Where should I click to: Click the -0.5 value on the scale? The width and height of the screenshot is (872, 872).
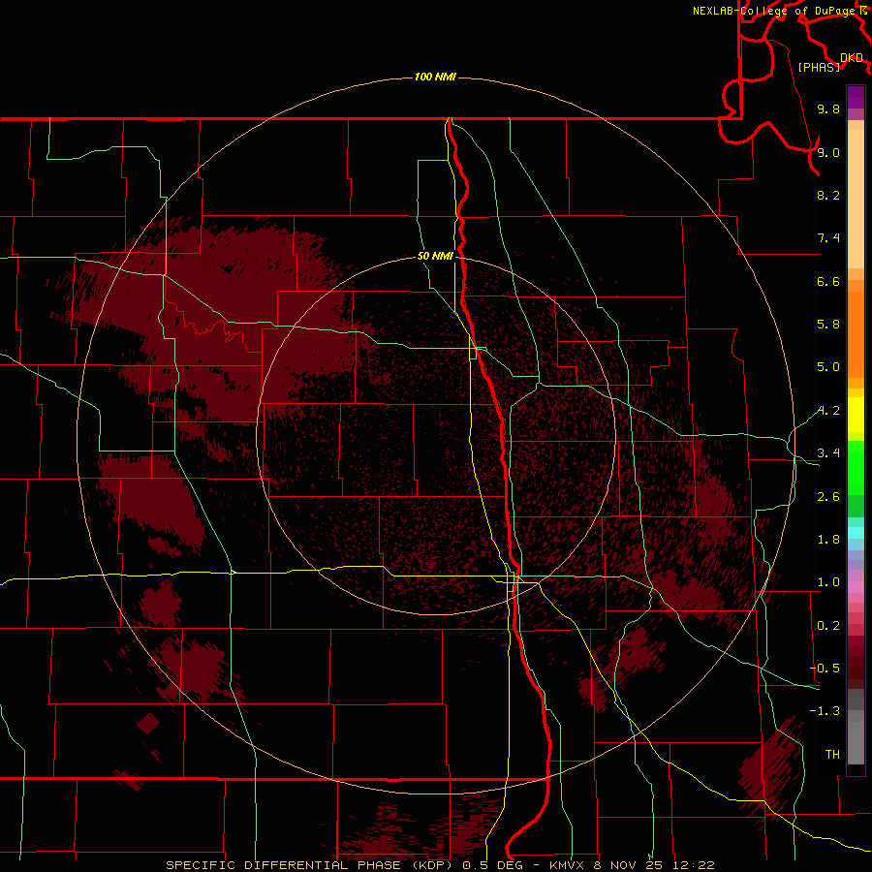pyautogui.click(x=825, y=669)
